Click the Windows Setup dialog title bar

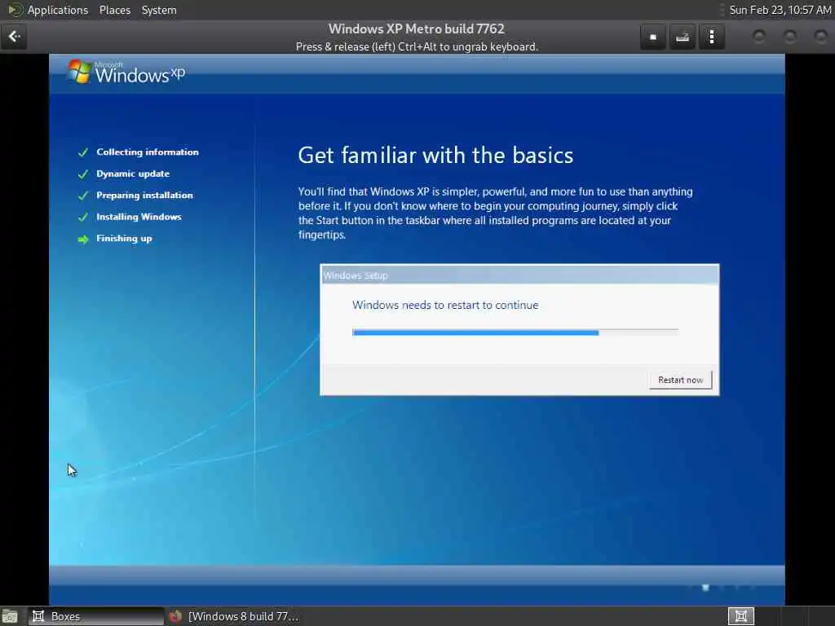519,276
